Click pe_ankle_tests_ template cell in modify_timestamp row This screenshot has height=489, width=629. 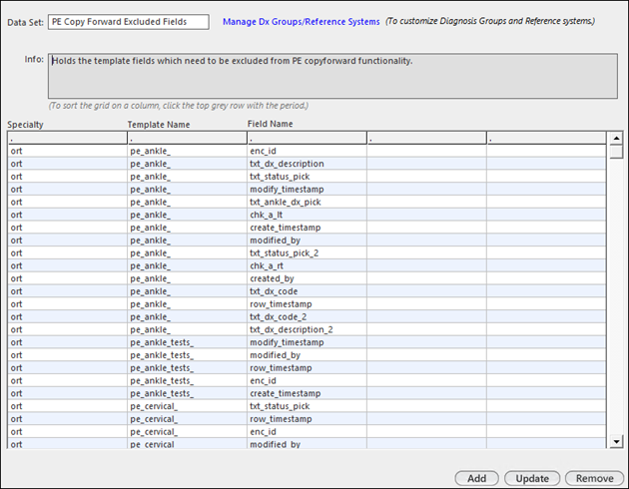click(187, 342)
